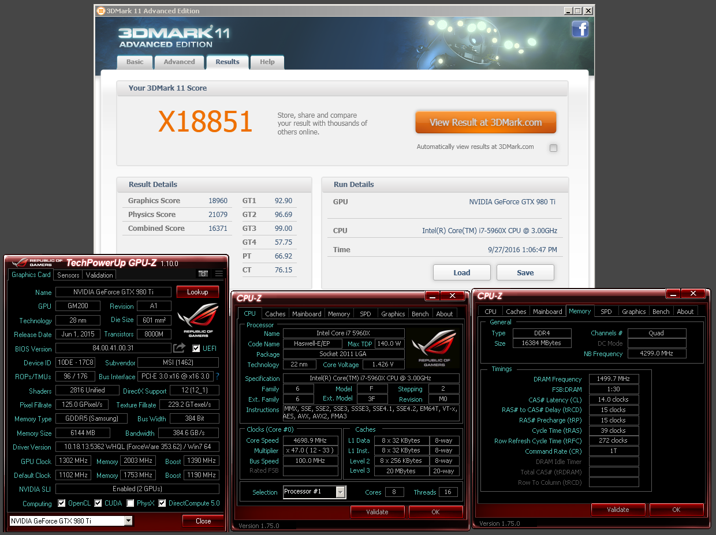716x535 pixels.
Task: Toggle the PhysX checkbox
Action: pyautogui.click(x=130, y=503)
